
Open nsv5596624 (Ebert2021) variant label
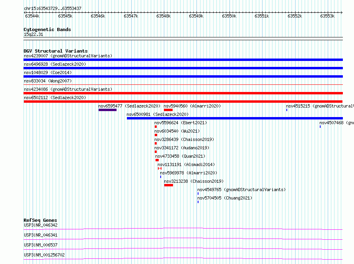pyautogui.click(x=181, y=123)
